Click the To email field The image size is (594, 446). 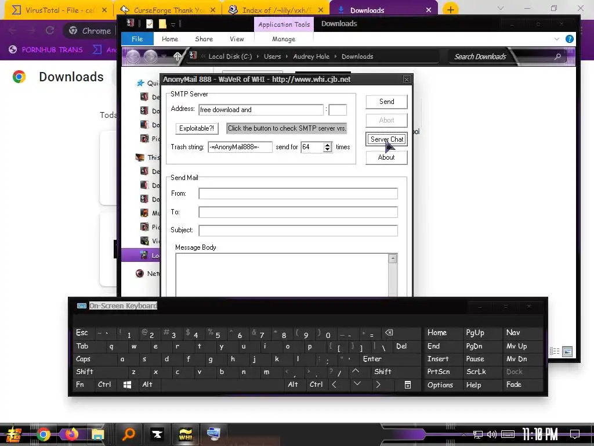(298, 212)
